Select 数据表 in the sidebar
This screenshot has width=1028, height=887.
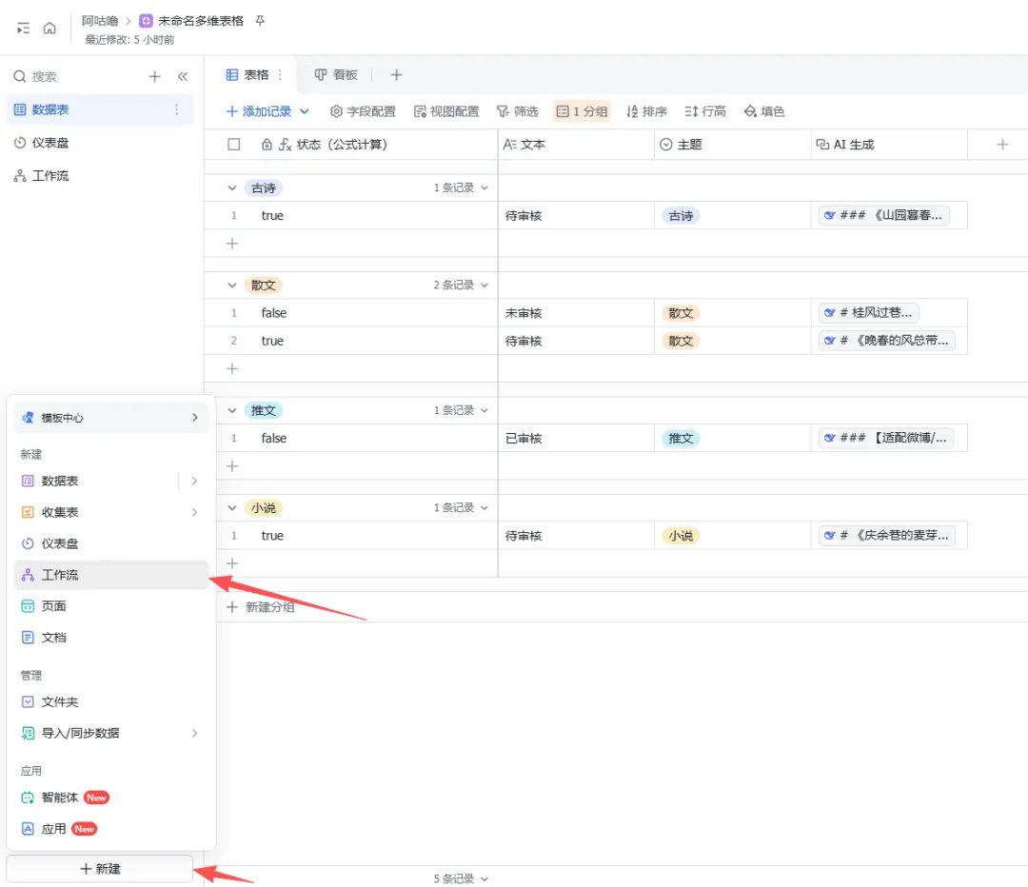click(100, 109)
